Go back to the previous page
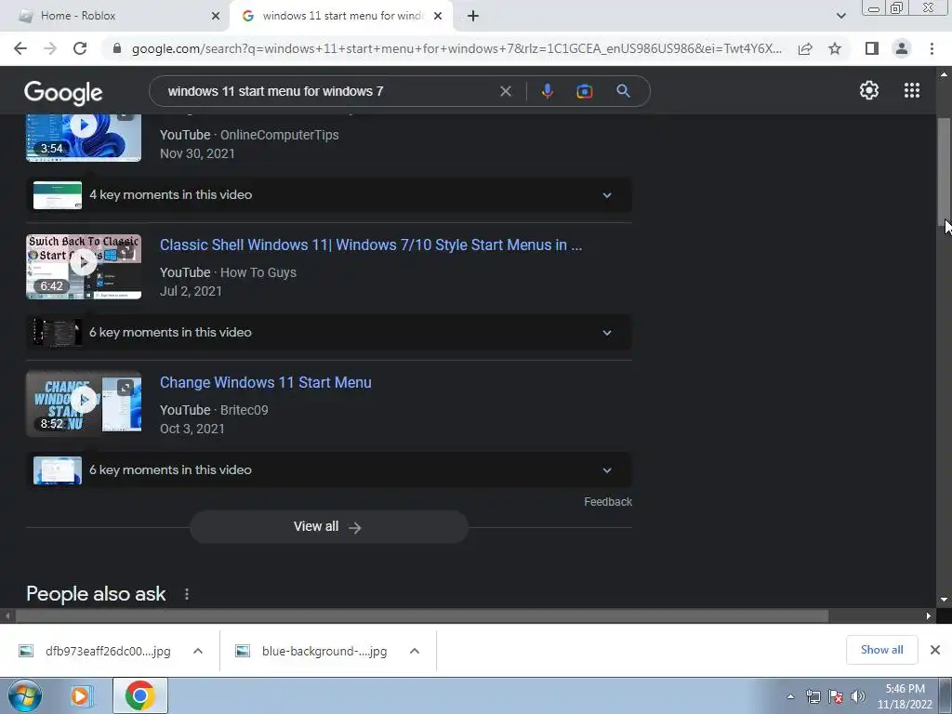This screenshot has width=952, height=714. 20,48
